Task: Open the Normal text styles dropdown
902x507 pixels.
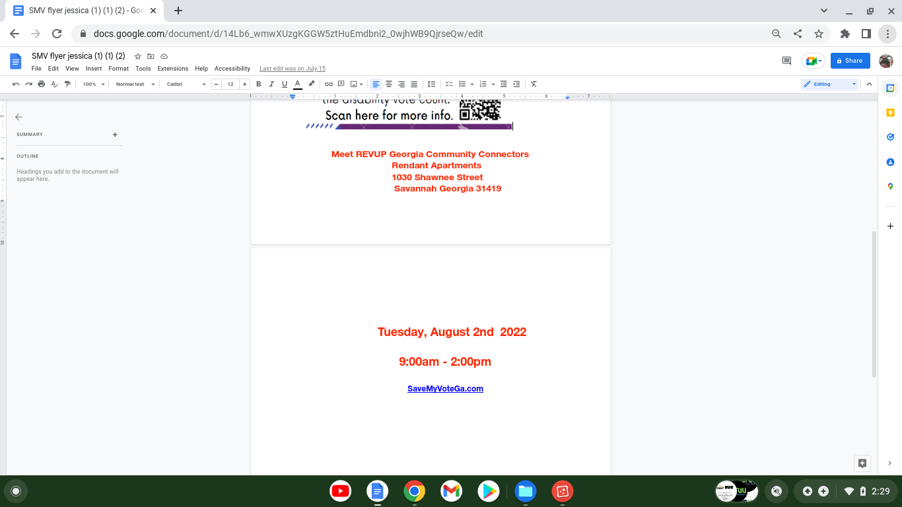Action: click(135, 84)
